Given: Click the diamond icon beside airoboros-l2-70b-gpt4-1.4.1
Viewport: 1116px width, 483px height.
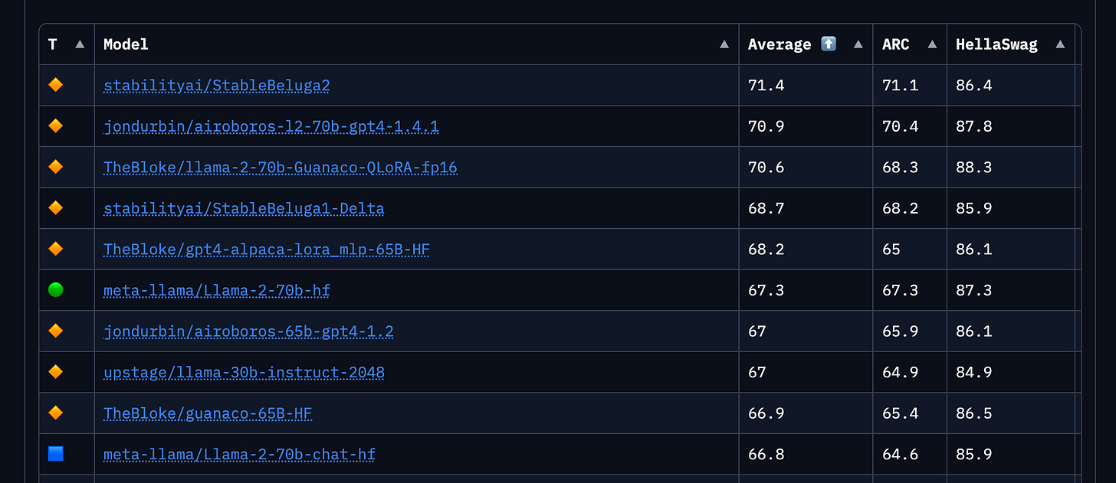Looking at the screenshot, I should (x=55, y=126).
